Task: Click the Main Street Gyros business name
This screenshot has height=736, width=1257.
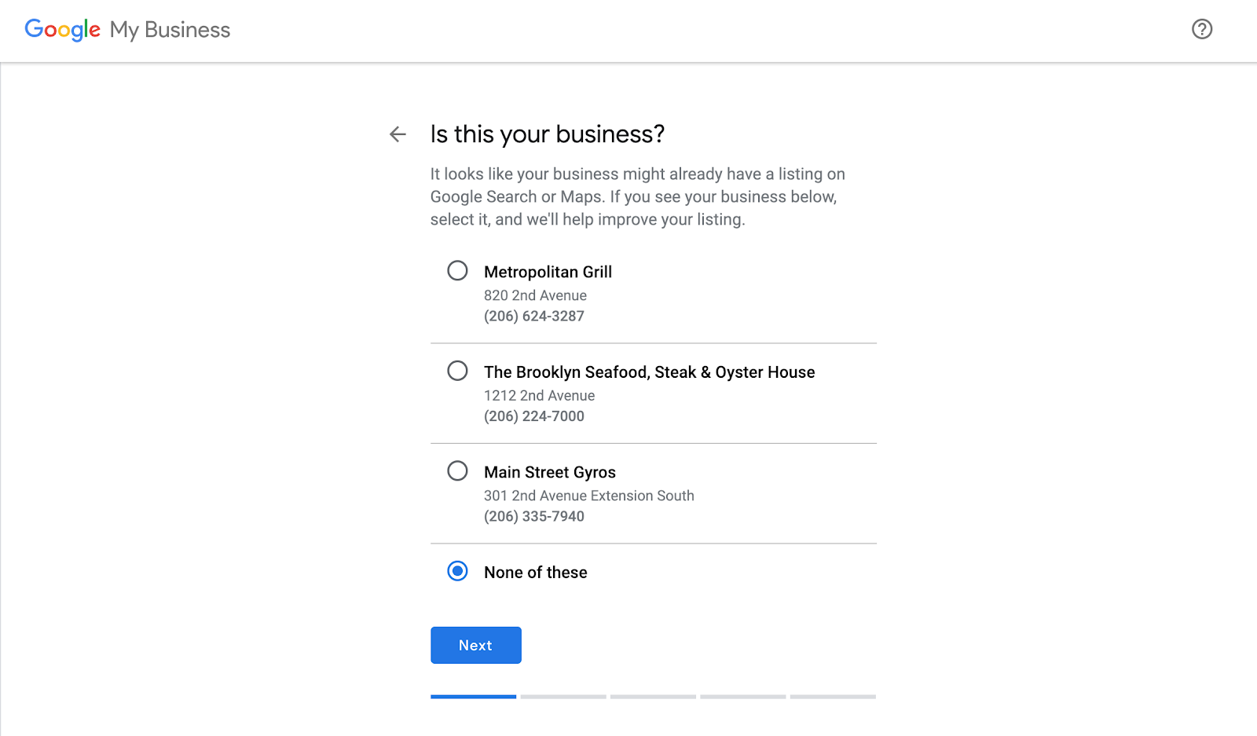Action: click(x=550, y=472)
